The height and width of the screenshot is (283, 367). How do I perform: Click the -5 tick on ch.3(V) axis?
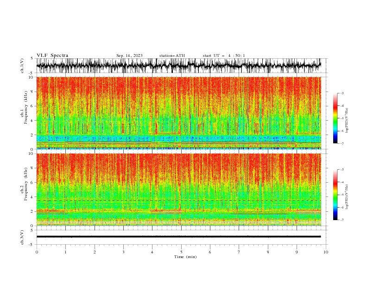tap(32, 245)
